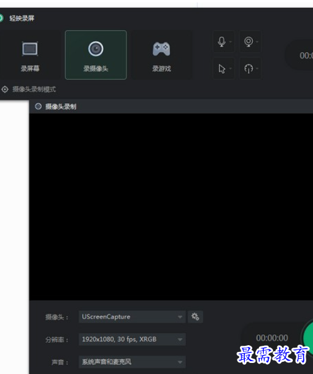The height and width of the screenshot is (374, 313).
Task: Open dropdown arrow beside cursor icon
Action: [230, 69]
